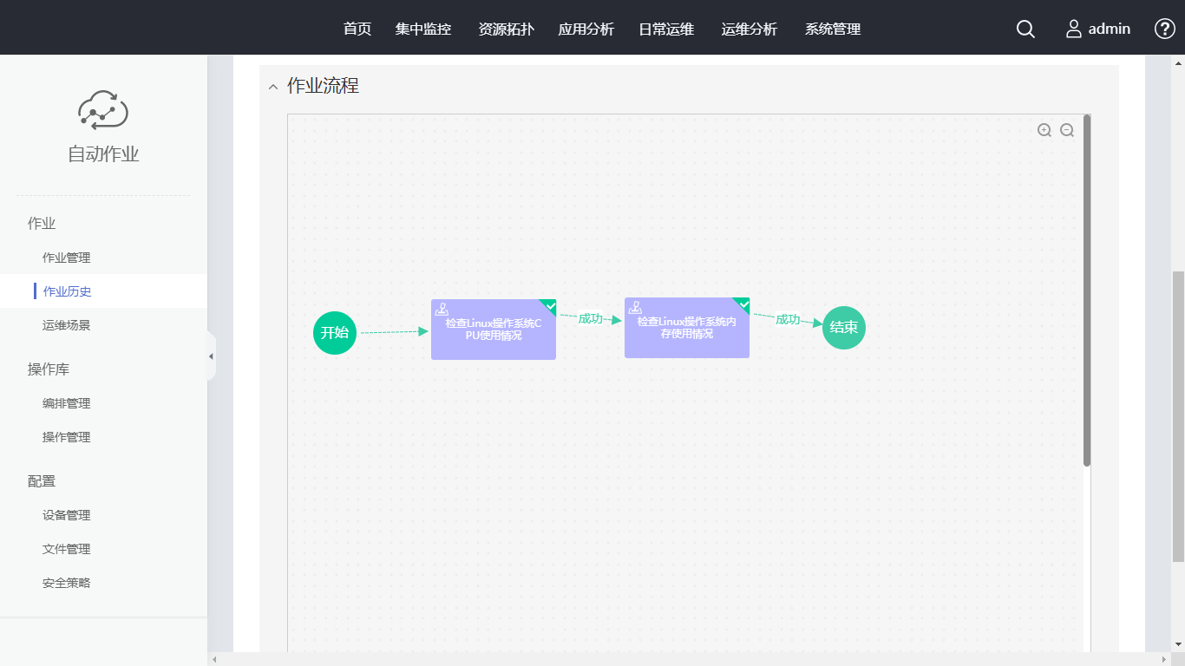Go to 作业管理 in the sidebar
Screen dimensions: 1185x666
(x=67, y=258)
